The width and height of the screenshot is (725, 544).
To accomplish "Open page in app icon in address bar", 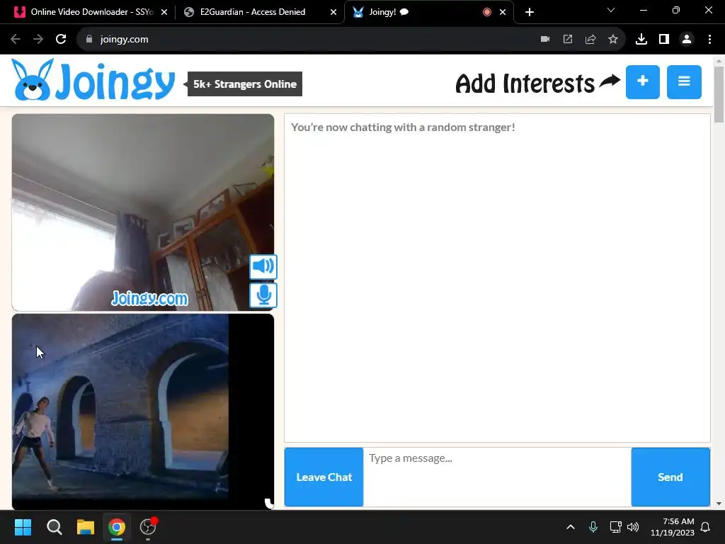I will (568, 40).
